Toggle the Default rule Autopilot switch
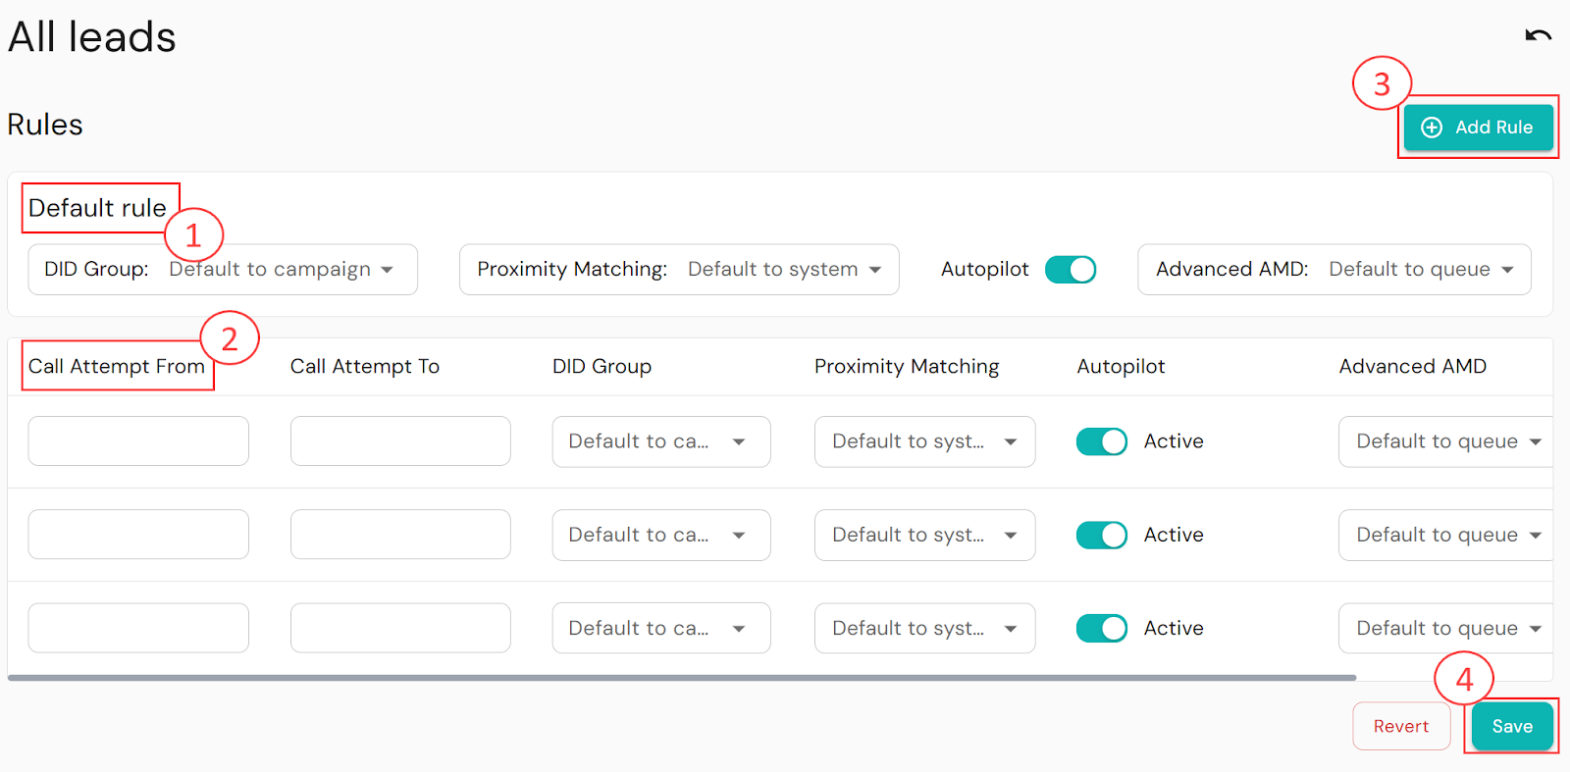The image size is (1570, 772). 1071,270
